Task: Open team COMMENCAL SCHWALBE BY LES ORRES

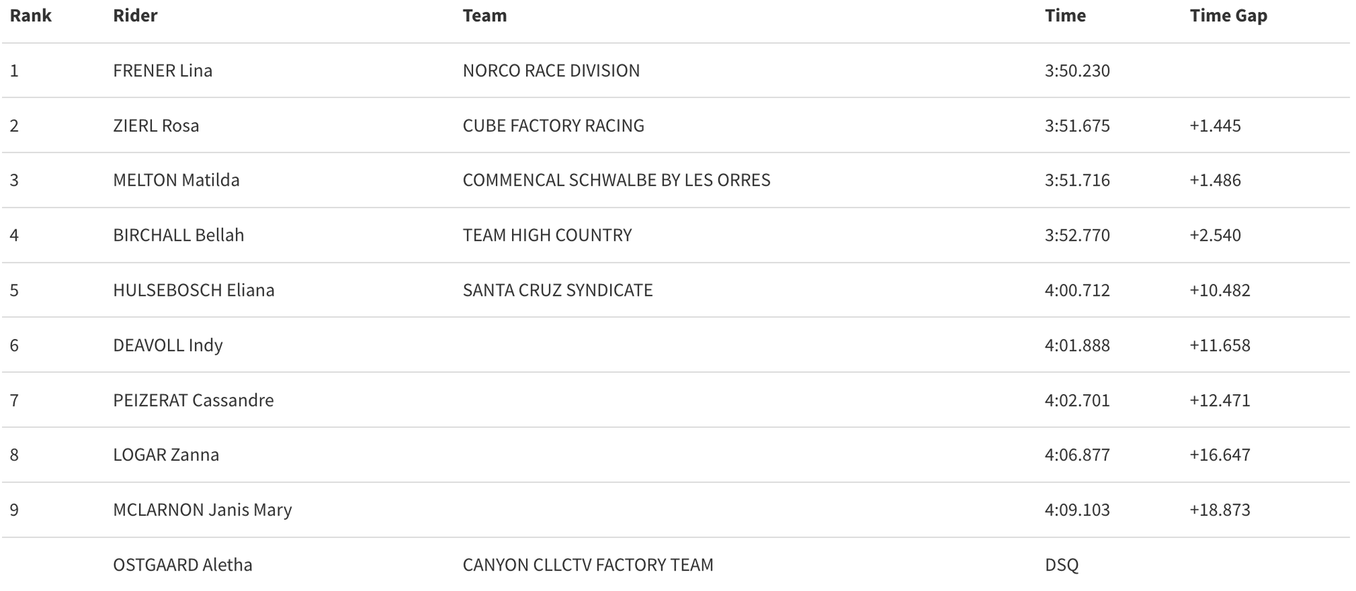Action: point(616,180)
